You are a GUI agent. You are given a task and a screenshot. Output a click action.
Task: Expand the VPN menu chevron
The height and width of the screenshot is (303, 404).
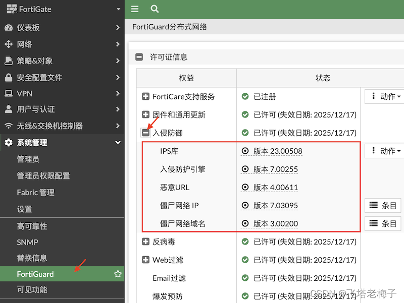[118, 93]
